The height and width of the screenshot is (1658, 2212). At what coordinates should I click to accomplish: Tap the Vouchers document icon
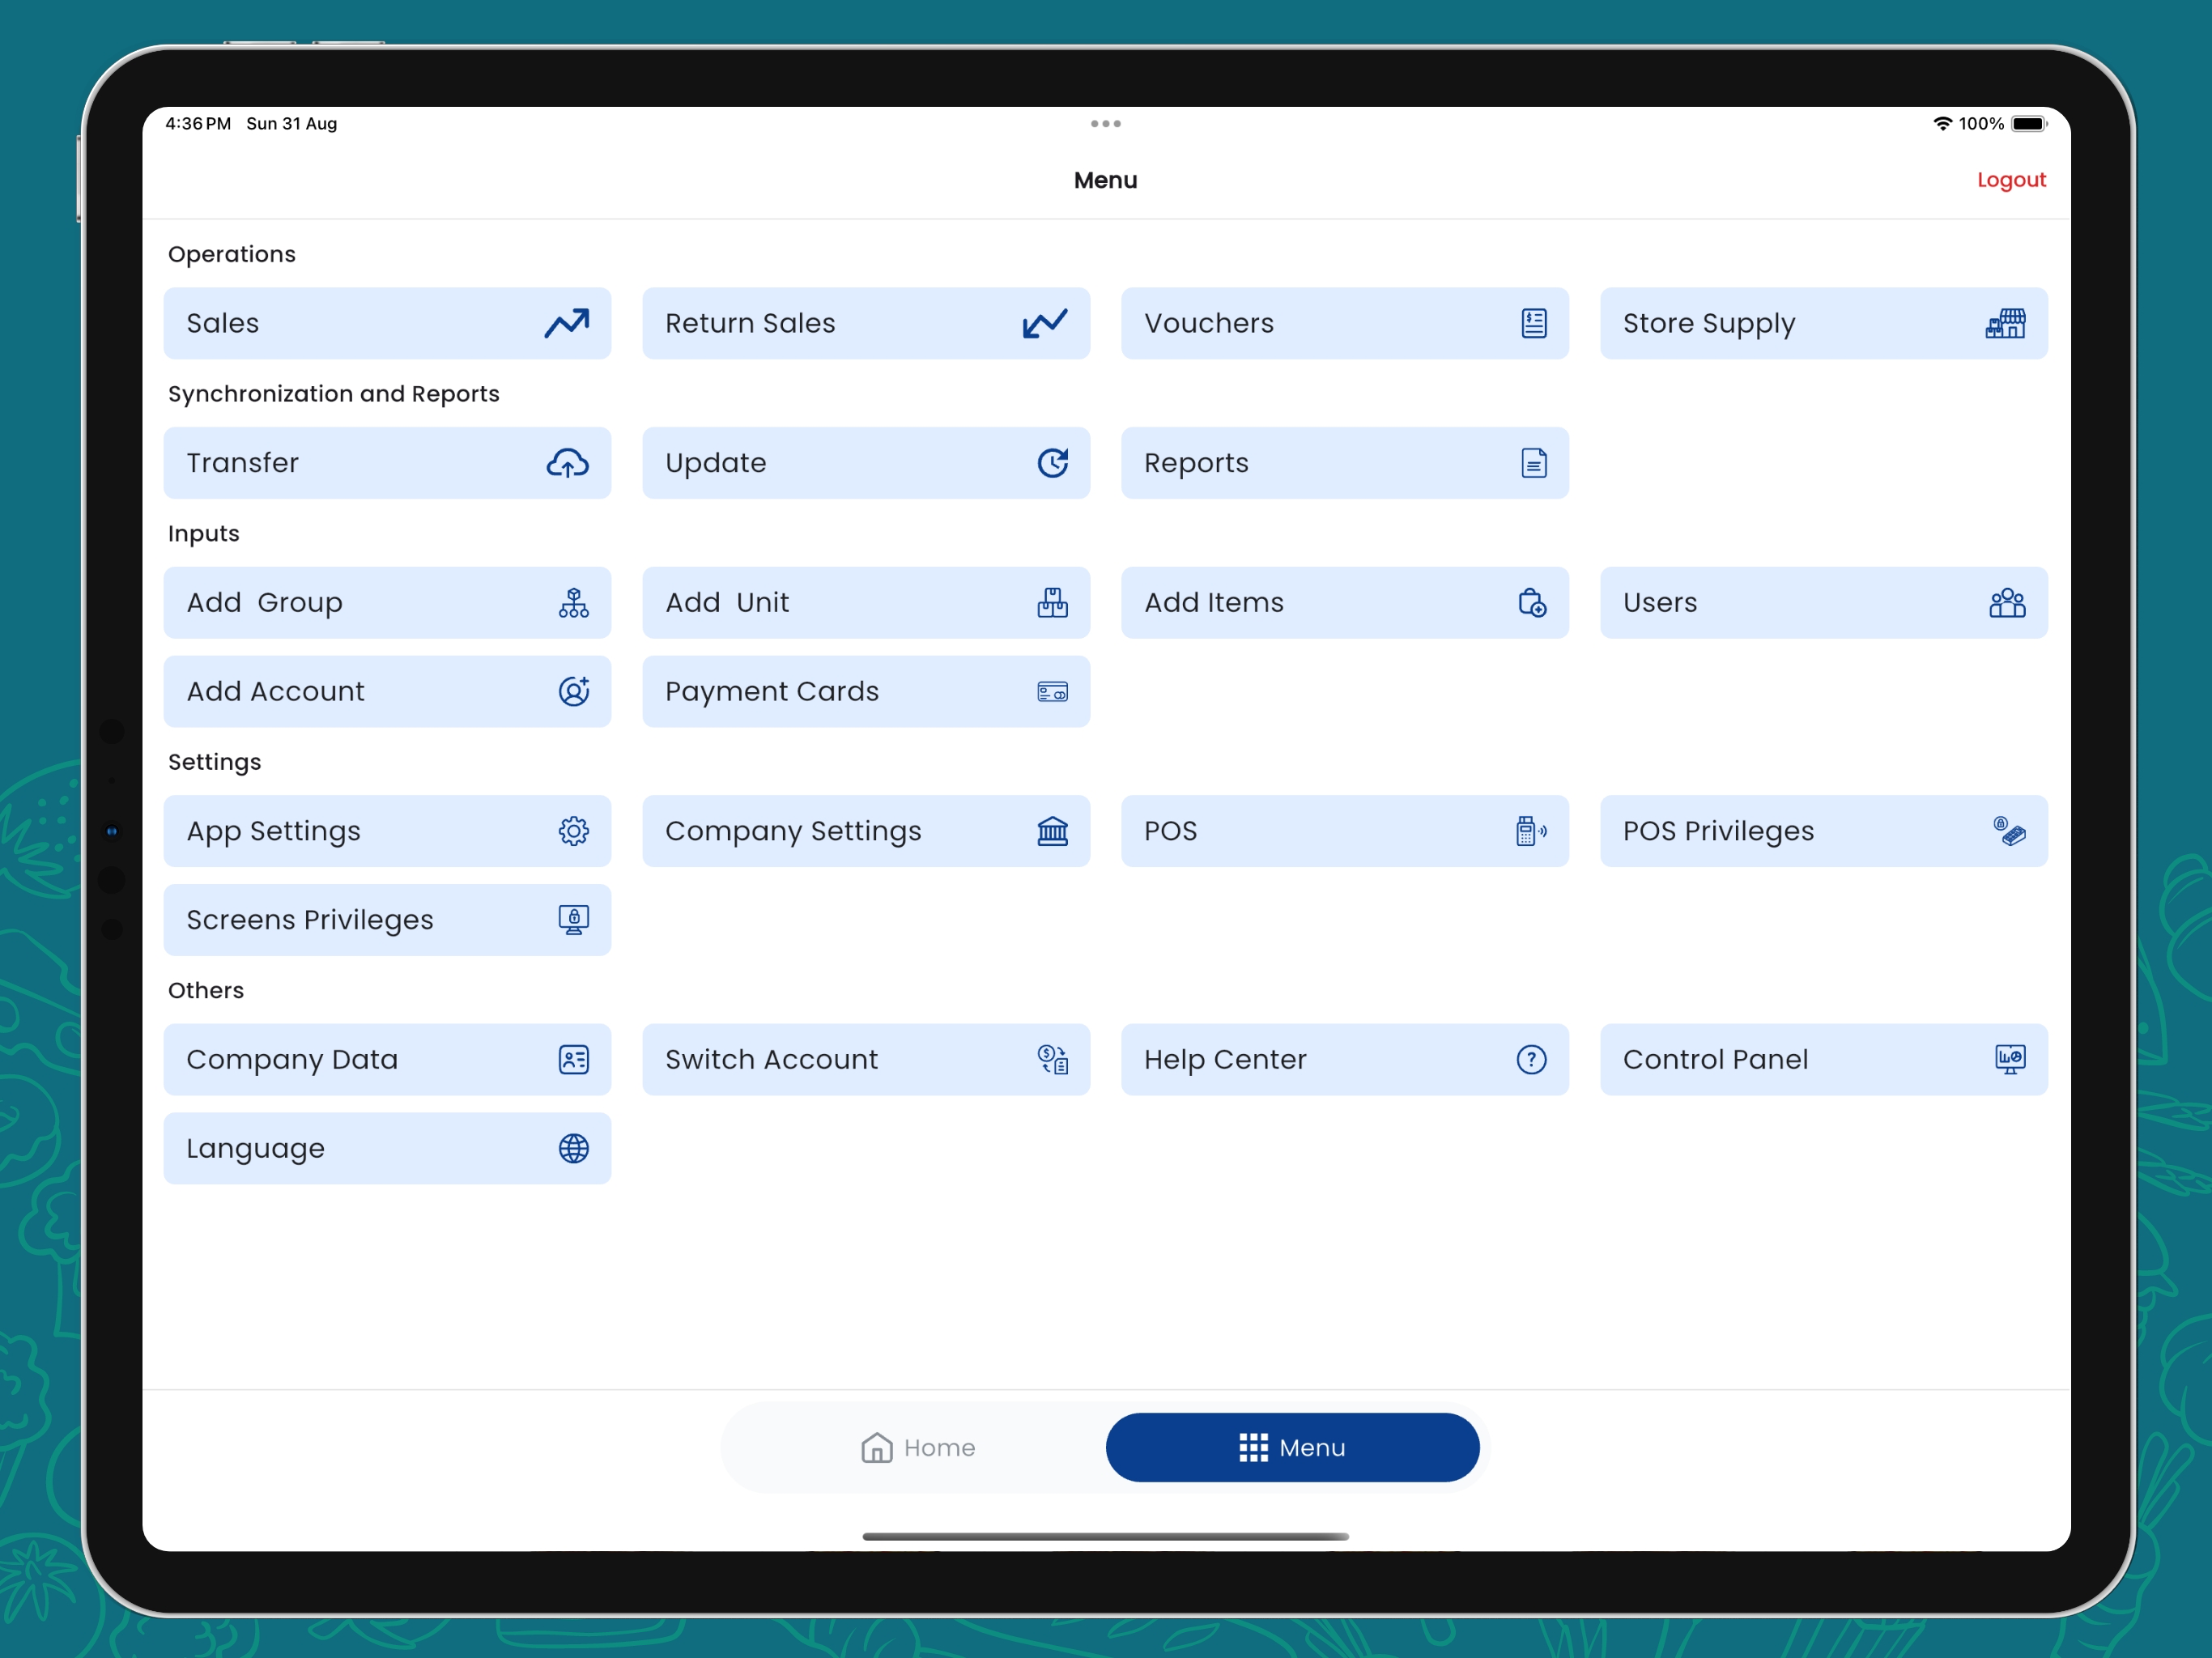[1534, 323]
